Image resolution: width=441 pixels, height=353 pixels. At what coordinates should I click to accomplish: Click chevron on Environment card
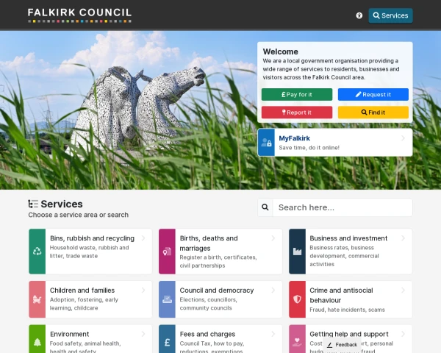click(x=143, y=334)
